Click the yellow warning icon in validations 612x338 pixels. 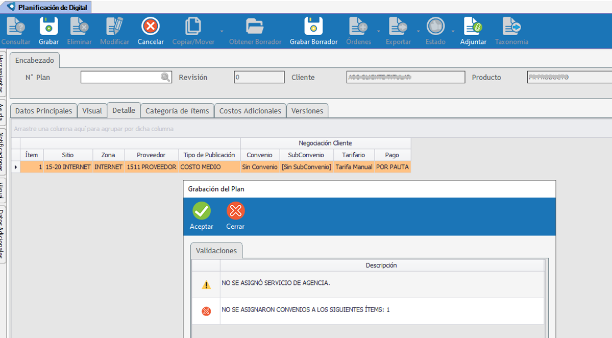pos(206,285)
